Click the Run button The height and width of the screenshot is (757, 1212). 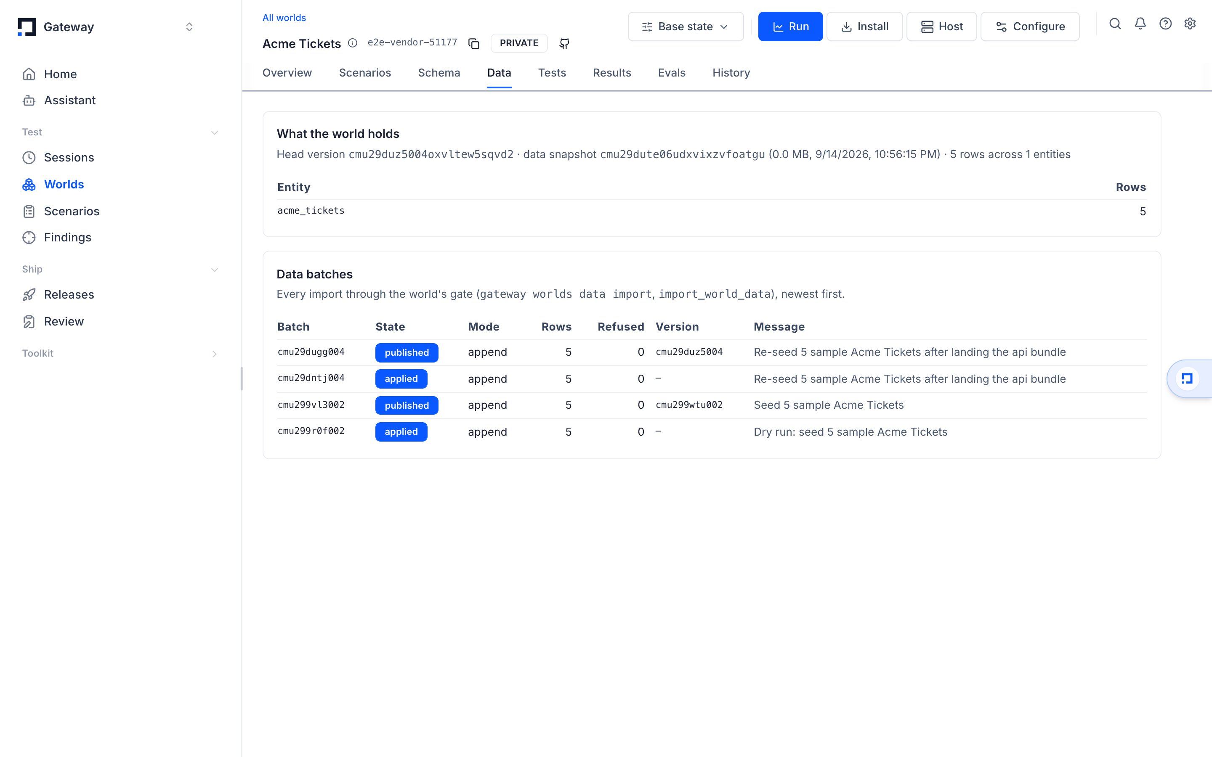click(790, 26)
